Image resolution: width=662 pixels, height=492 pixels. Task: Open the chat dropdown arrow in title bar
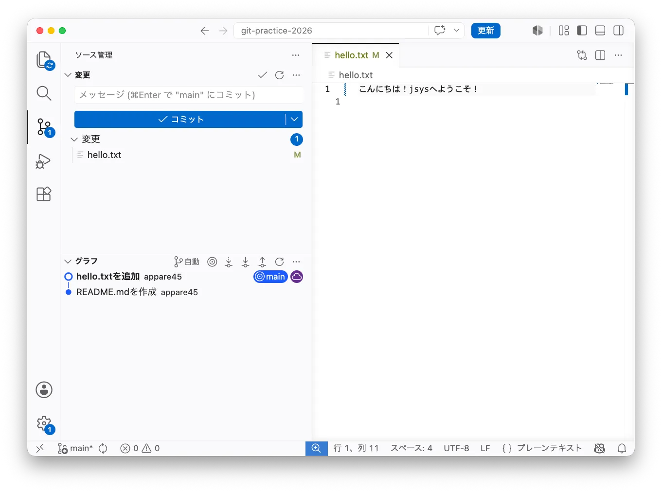pyautogui.click(x=456, y=30)
